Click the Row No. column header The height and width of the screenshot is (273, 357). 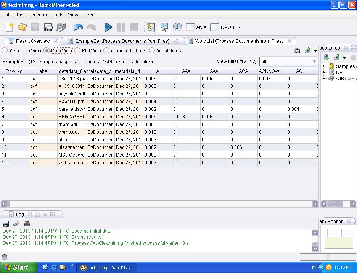(14, 71)
